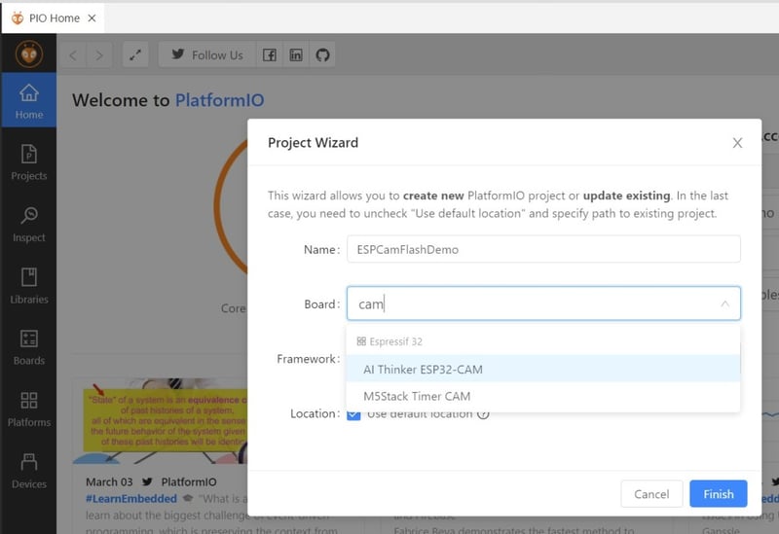Click the Name field with ESPCamFlashDemo

coord(543,249)
